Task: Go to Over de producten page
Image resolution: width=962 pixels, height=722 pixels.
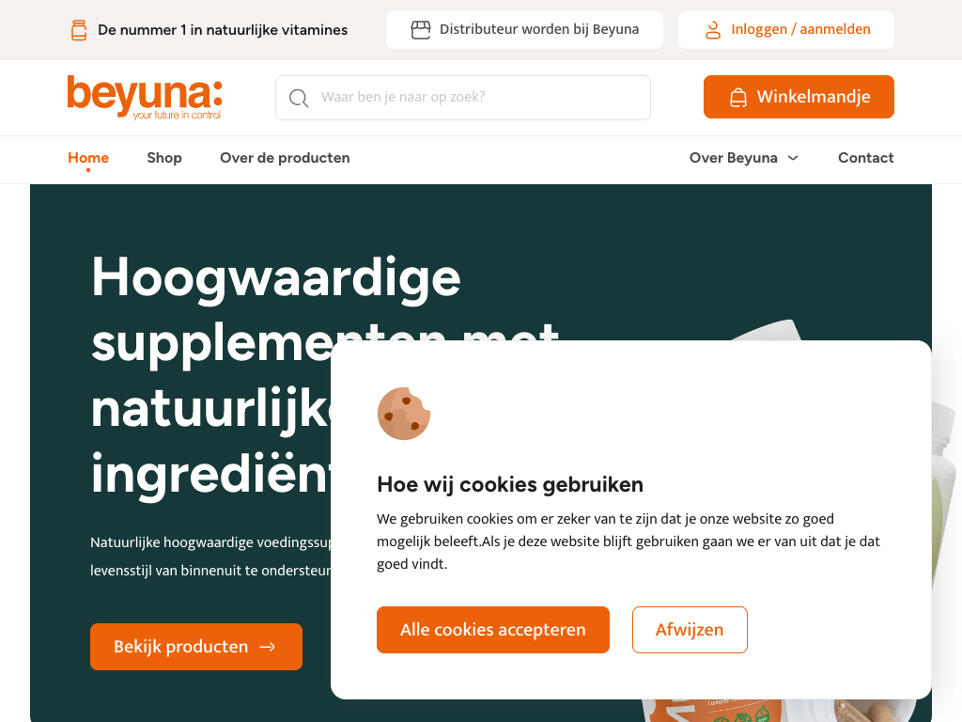Action: tap(285, 158)
